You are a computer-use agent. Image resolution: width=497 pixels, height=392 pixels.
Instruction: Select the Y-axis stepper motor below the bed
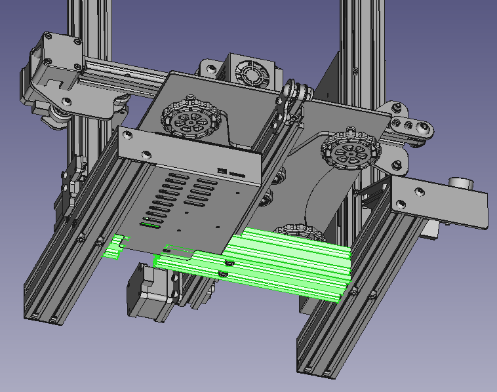[x=152, y=293]
